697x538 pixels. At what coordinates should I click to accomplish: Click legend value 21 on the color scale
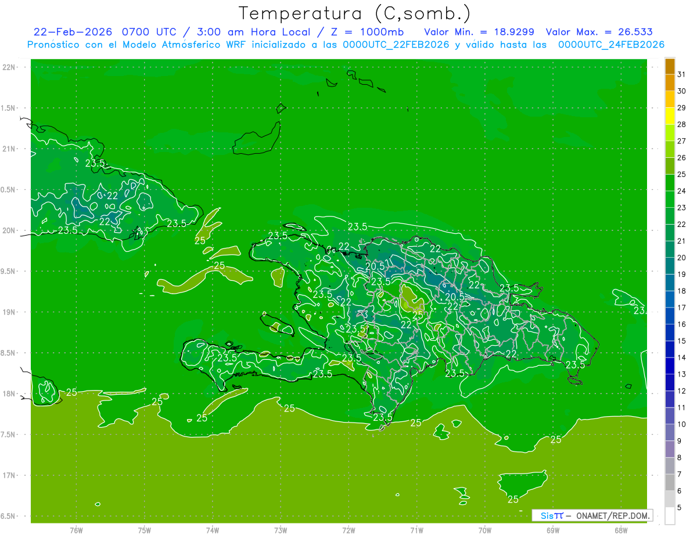[x=682, y=241]
